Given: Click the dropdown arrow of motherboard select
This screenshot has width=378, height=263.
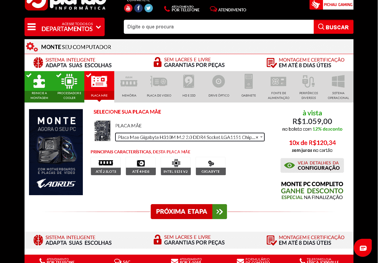Looking at the screenshot, I should [261, 137].
